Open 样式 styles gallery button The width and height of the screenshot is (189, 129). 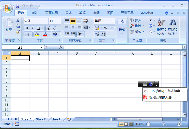pyautogui.click(x=122, y=27)
